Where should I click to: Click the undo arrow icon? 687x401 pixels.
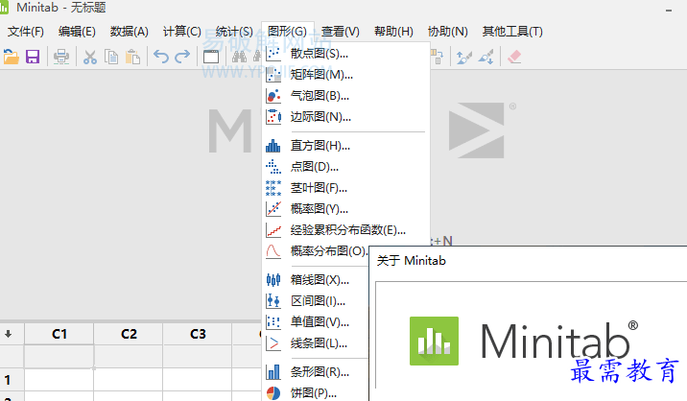(x=161, y=57)
